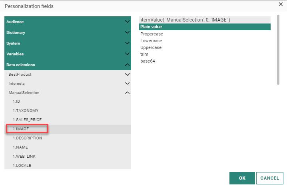Choose the 1.SALES_PRICE field
Viewport: 287px width, 186px height.
pyautogui.click(x=27, y=119)
